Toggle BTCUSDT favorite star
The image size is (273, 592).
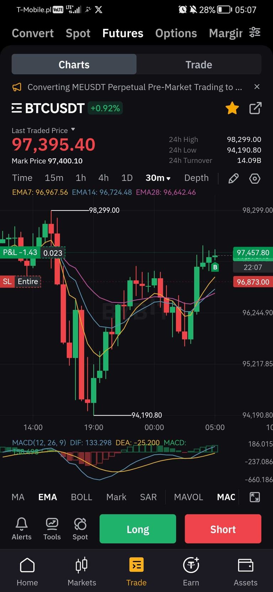pyautogui.click(x=232, y=108)
